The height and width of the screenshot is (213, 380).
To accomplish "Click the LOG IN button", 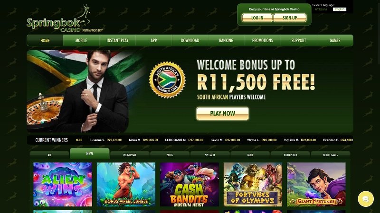I will [257, 18].
